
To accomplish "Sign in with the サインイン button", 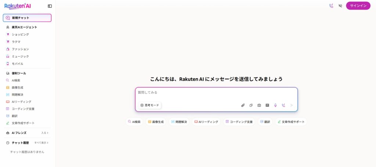I will point(358,6).
